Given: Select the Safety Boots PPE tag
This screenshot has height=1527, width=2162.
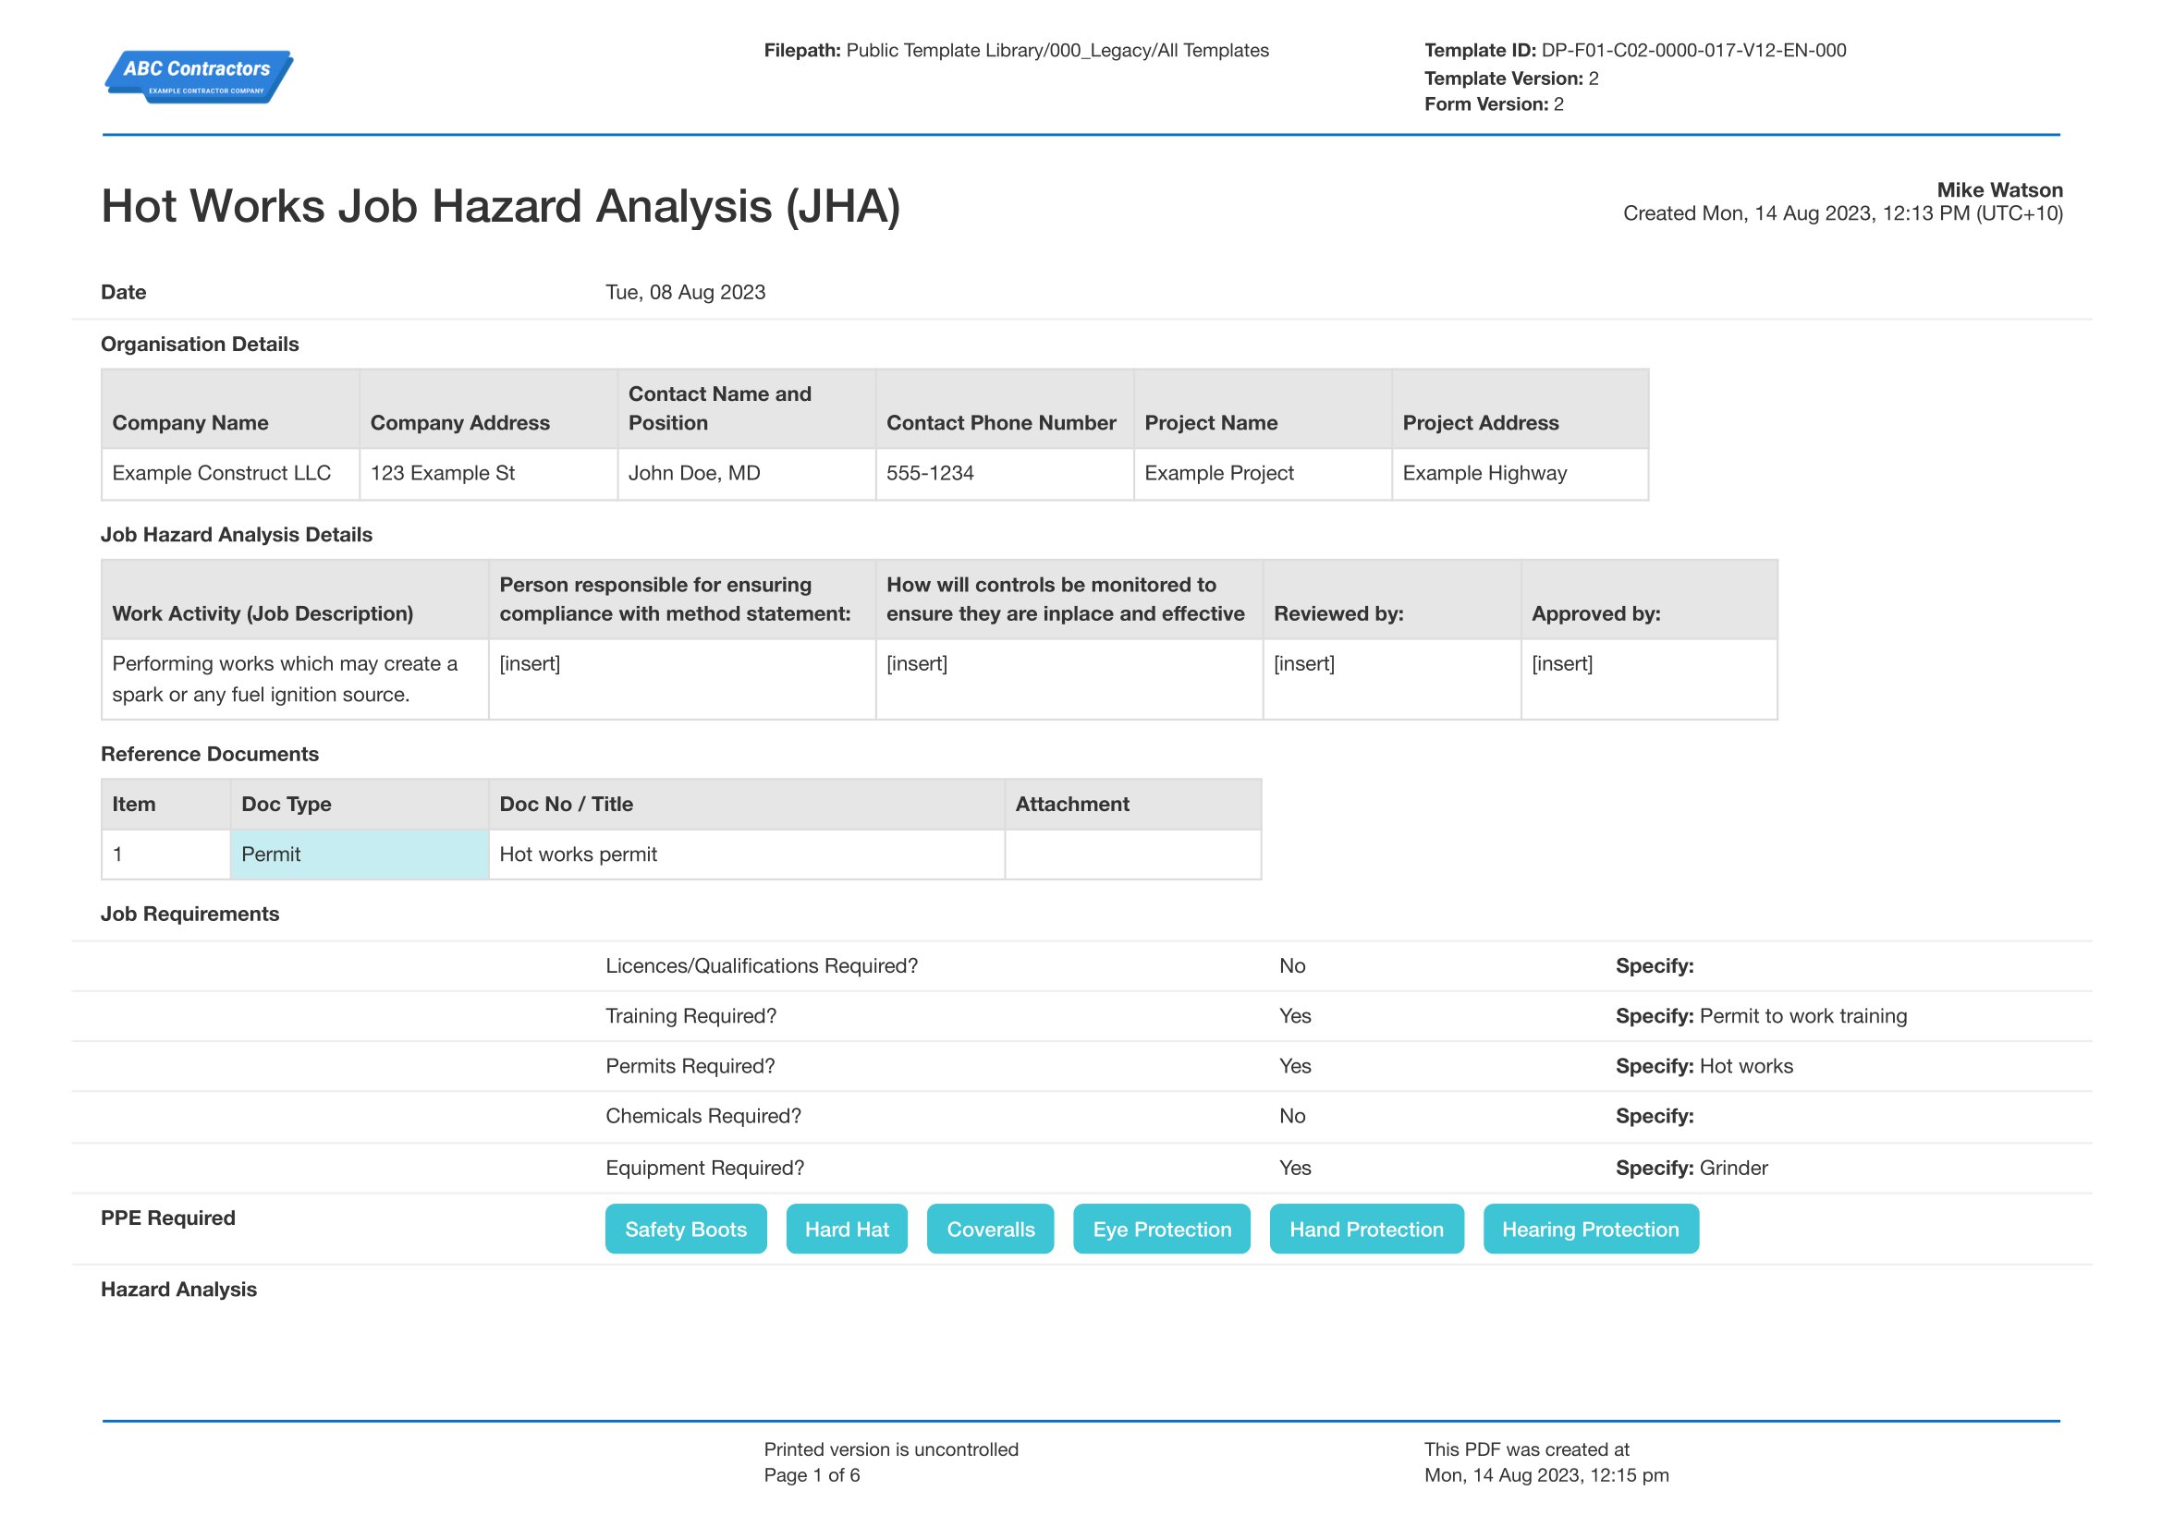Looking at the screenshot, I should pyautogui.click(x=686, y=1229).
